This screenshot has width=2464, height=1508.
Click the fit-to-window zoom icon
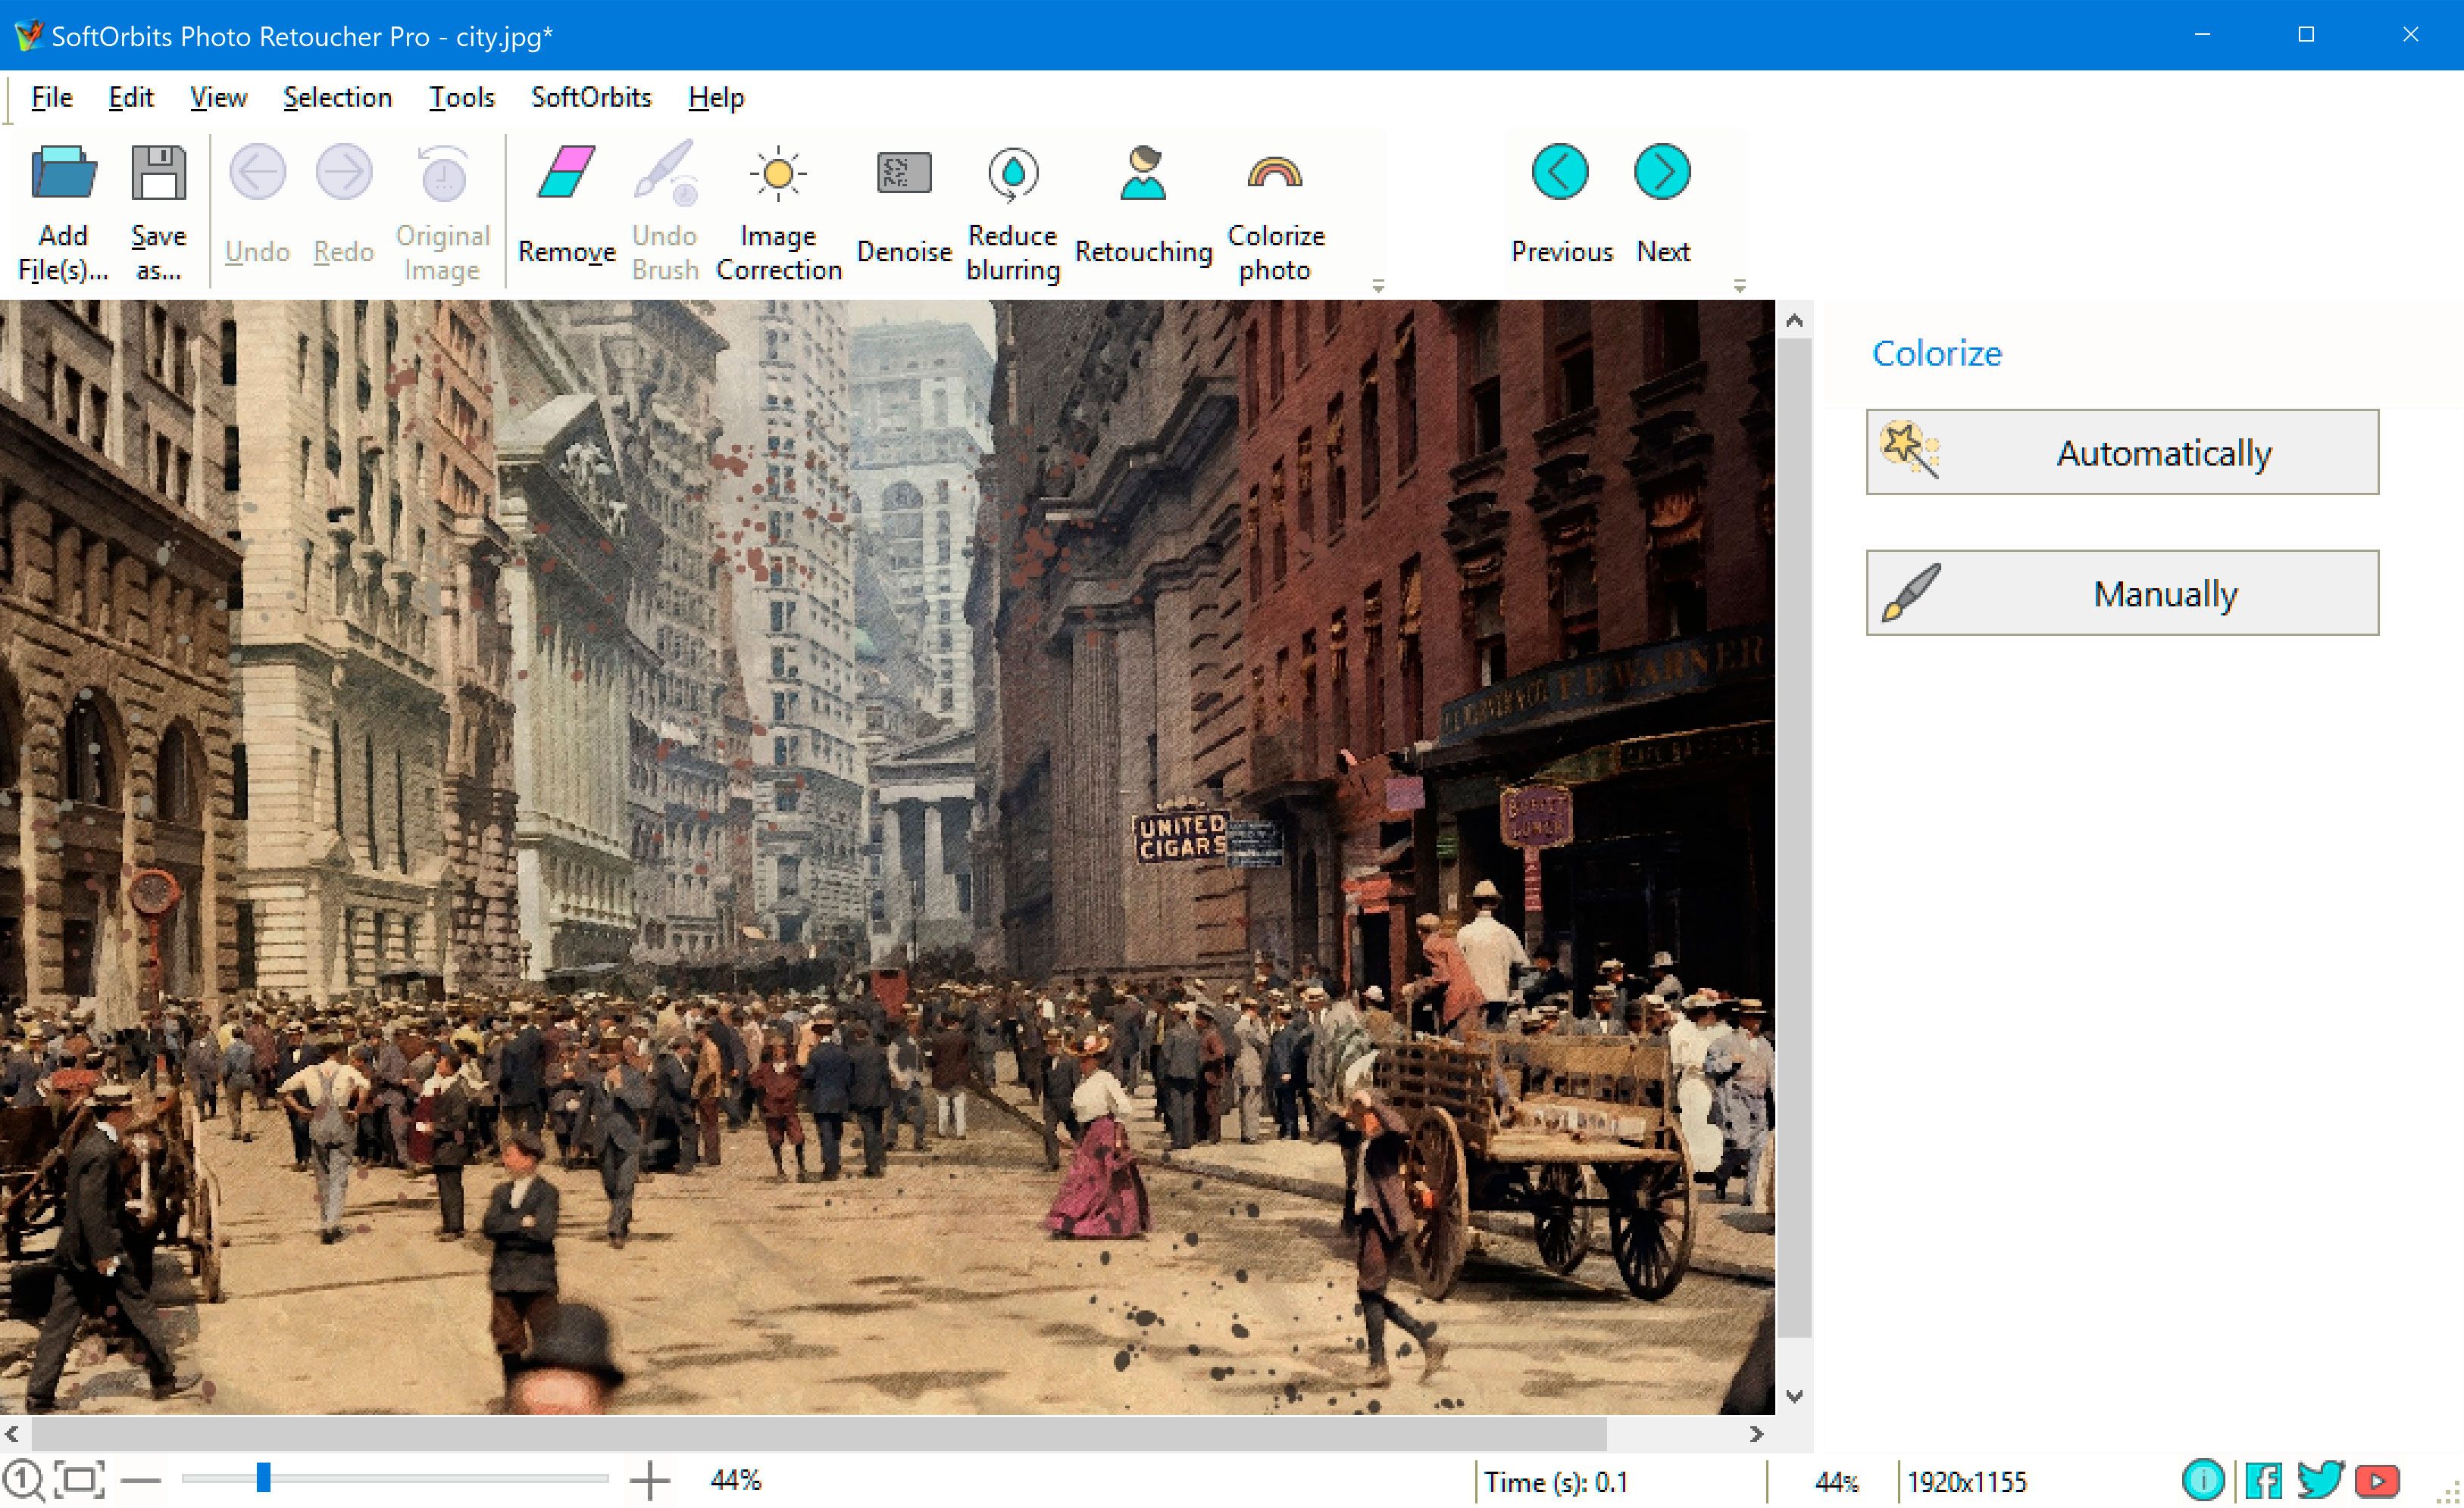coord(79,1480)
